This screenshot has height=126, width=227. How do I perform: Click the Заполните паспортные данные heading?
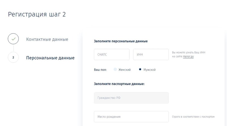tap(119, 84)
